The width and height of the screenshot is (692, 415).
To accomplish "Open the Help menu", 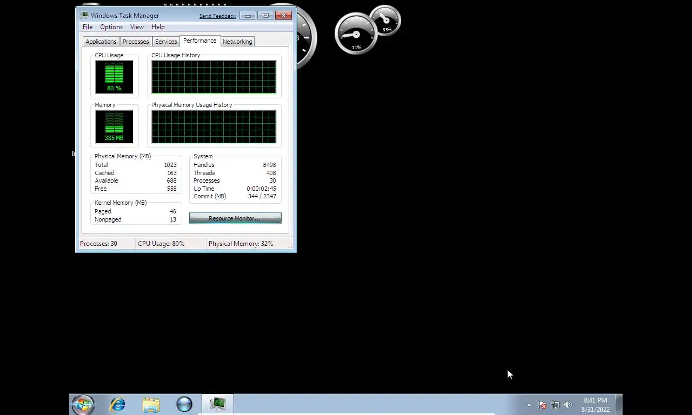I will click(x=158, y=27).
